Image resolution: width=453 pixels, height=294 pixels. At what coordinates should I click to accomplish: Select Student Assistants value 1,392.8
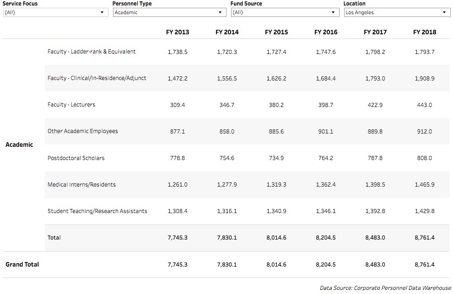click(375, 211)
